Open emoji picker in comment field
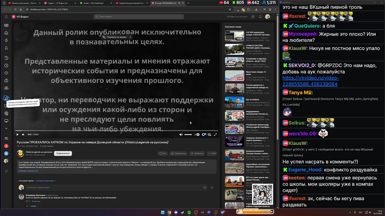The image size is (385, 216). (205, 187)
